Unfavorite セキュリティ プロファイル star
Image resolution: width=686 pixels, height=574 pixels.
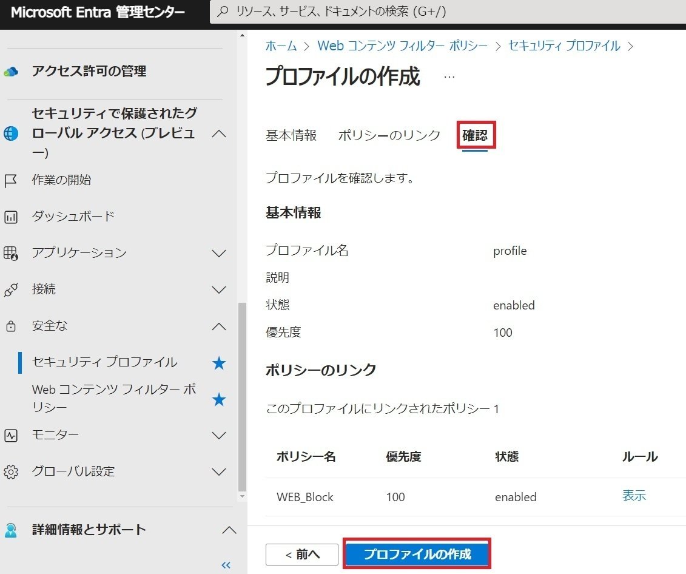click(219, 363)
